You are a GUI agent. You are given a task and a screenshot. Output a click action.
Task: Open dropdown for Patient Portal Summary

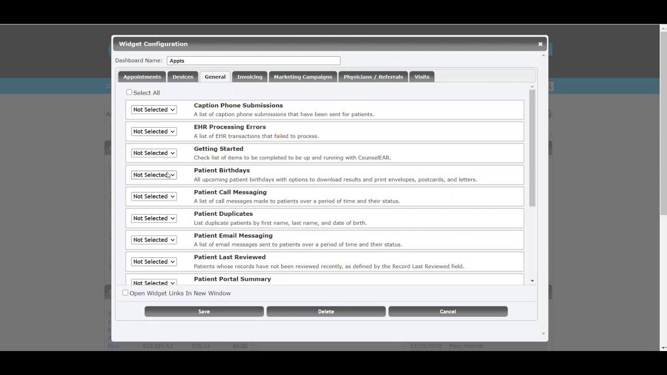(154, 282)
